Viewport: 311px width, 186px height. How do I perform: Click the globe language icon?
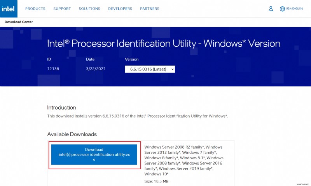(282, 9)
